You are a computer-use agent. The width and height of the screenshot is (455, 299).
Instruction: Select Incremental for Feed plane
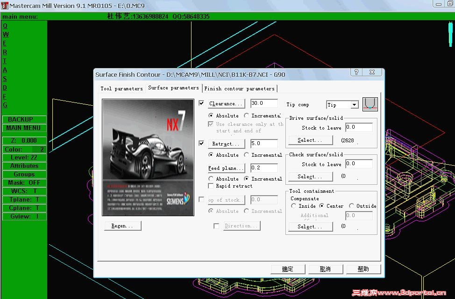click(x=246, y=179)
